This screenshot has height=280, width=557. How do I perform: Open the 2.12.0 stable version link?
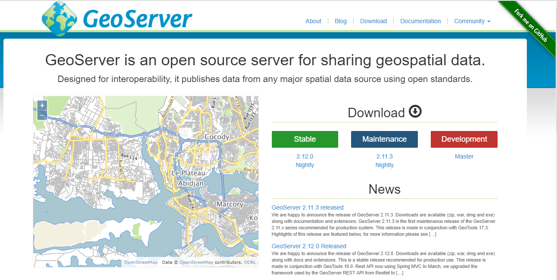(x=305, y=156)
